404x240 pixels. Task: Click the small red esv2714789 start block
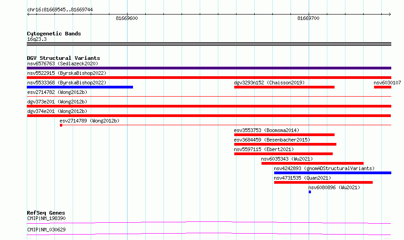(x=61, y=125)
